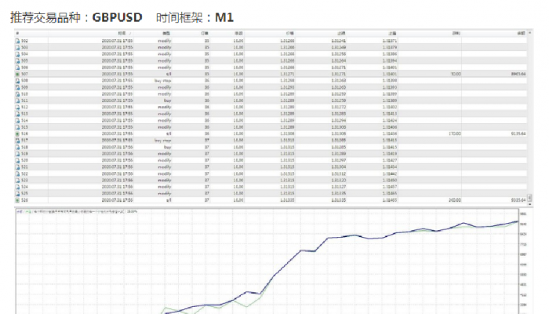Click the document icon of row 506

point(17,68)
